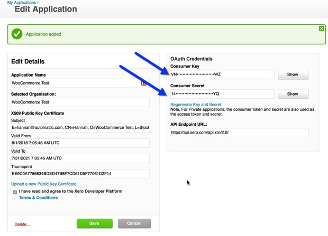Click the API Endpoint URL label
This screenshot has height=236, width=328.
(189, 124)
